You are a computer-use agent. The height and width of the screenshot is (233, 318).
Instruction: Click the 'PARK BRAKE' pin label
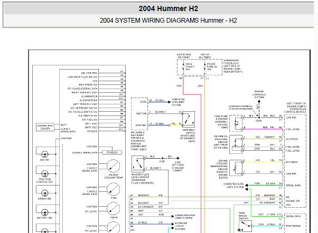click(x=293, y=226)
